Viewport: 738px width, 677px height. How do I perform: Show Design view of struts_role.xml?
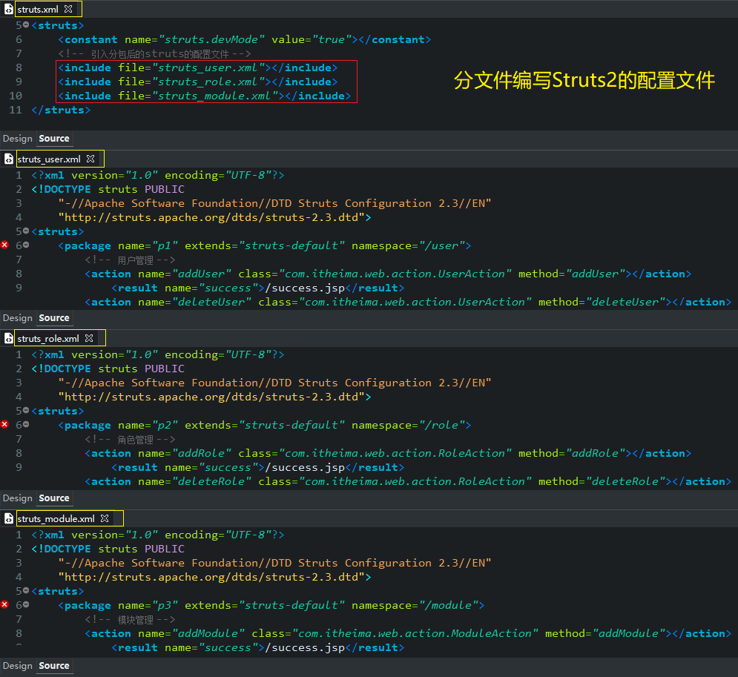[x=17, y=498]
